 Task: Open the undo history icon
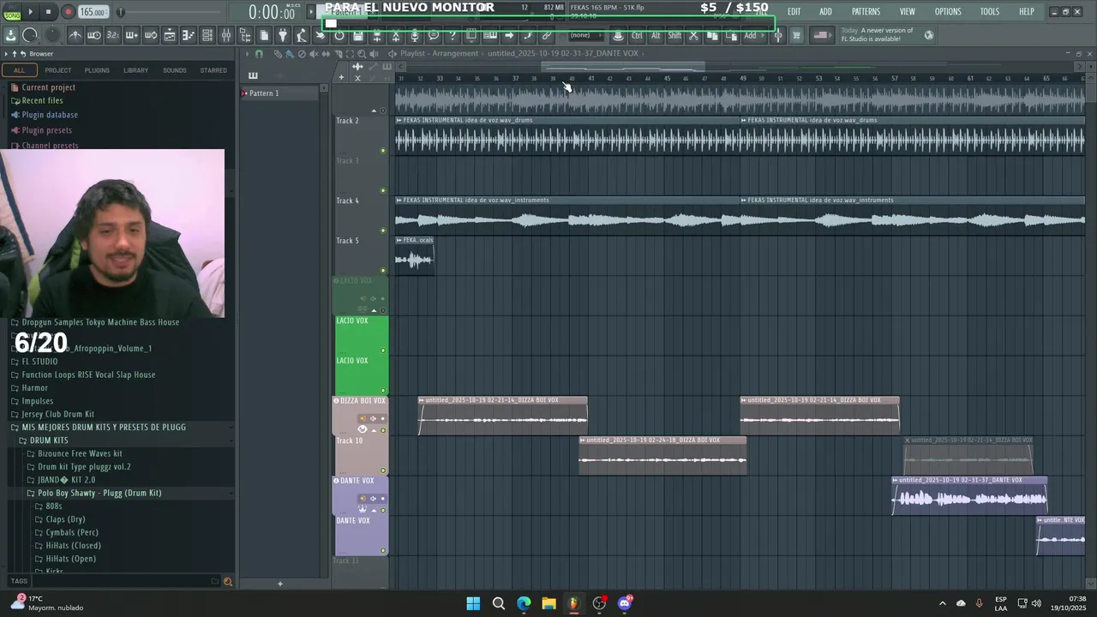tap(339, 35)
